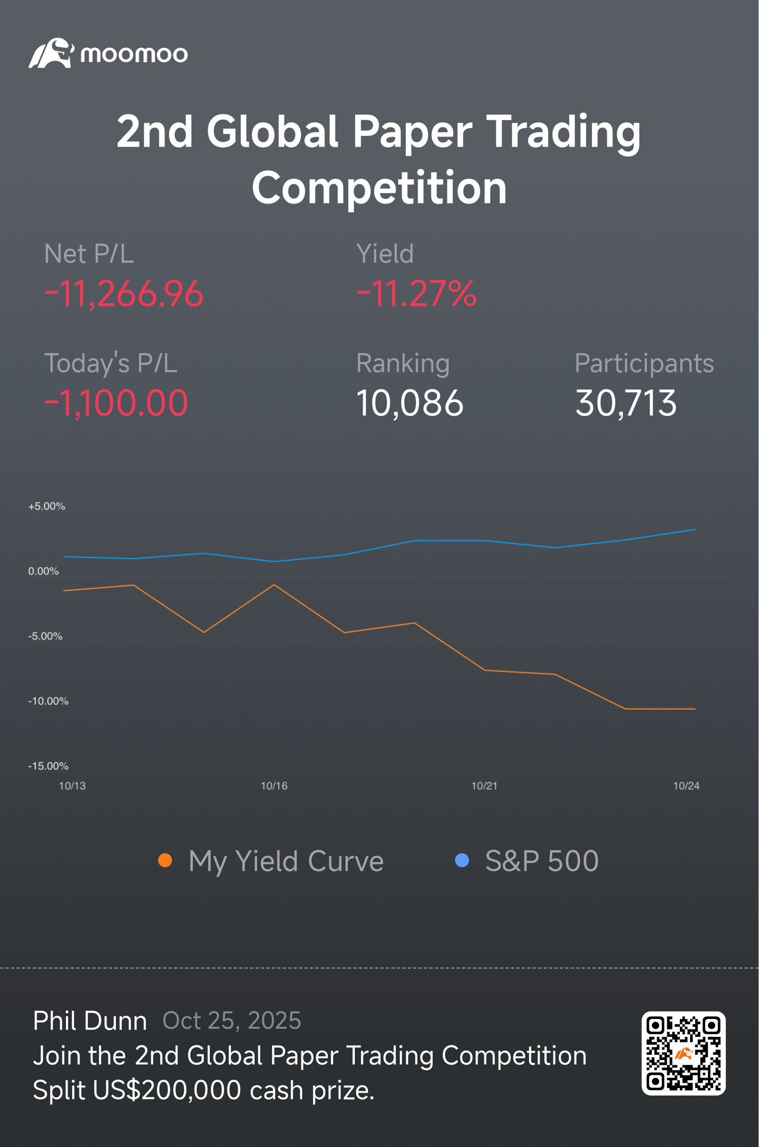Viewport: 759px width, 1147px height.
Task: Click the moomoo bull logo icon
Action: point(51,53)
